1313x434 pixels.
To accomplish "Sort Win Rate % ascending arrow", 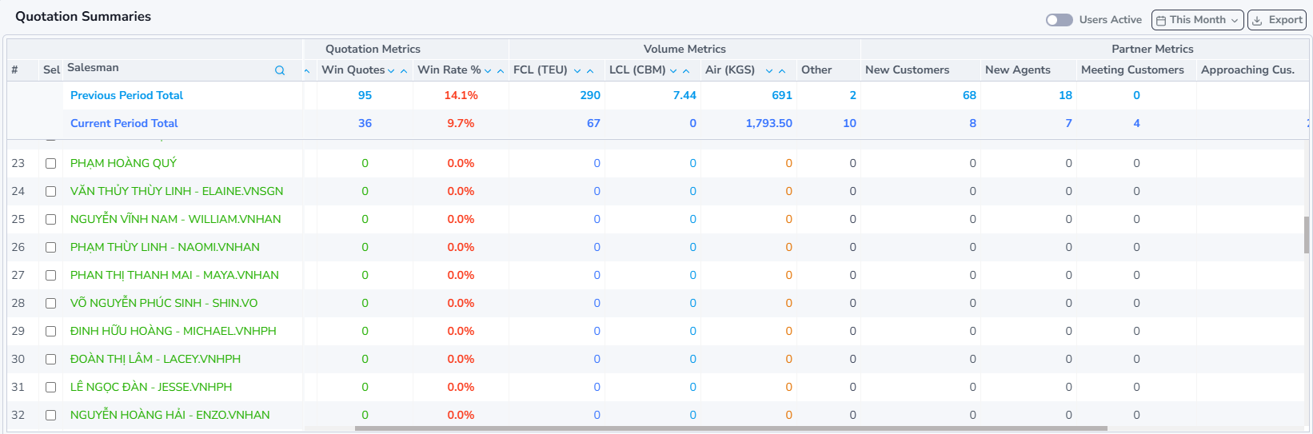I will coord(501,71).
